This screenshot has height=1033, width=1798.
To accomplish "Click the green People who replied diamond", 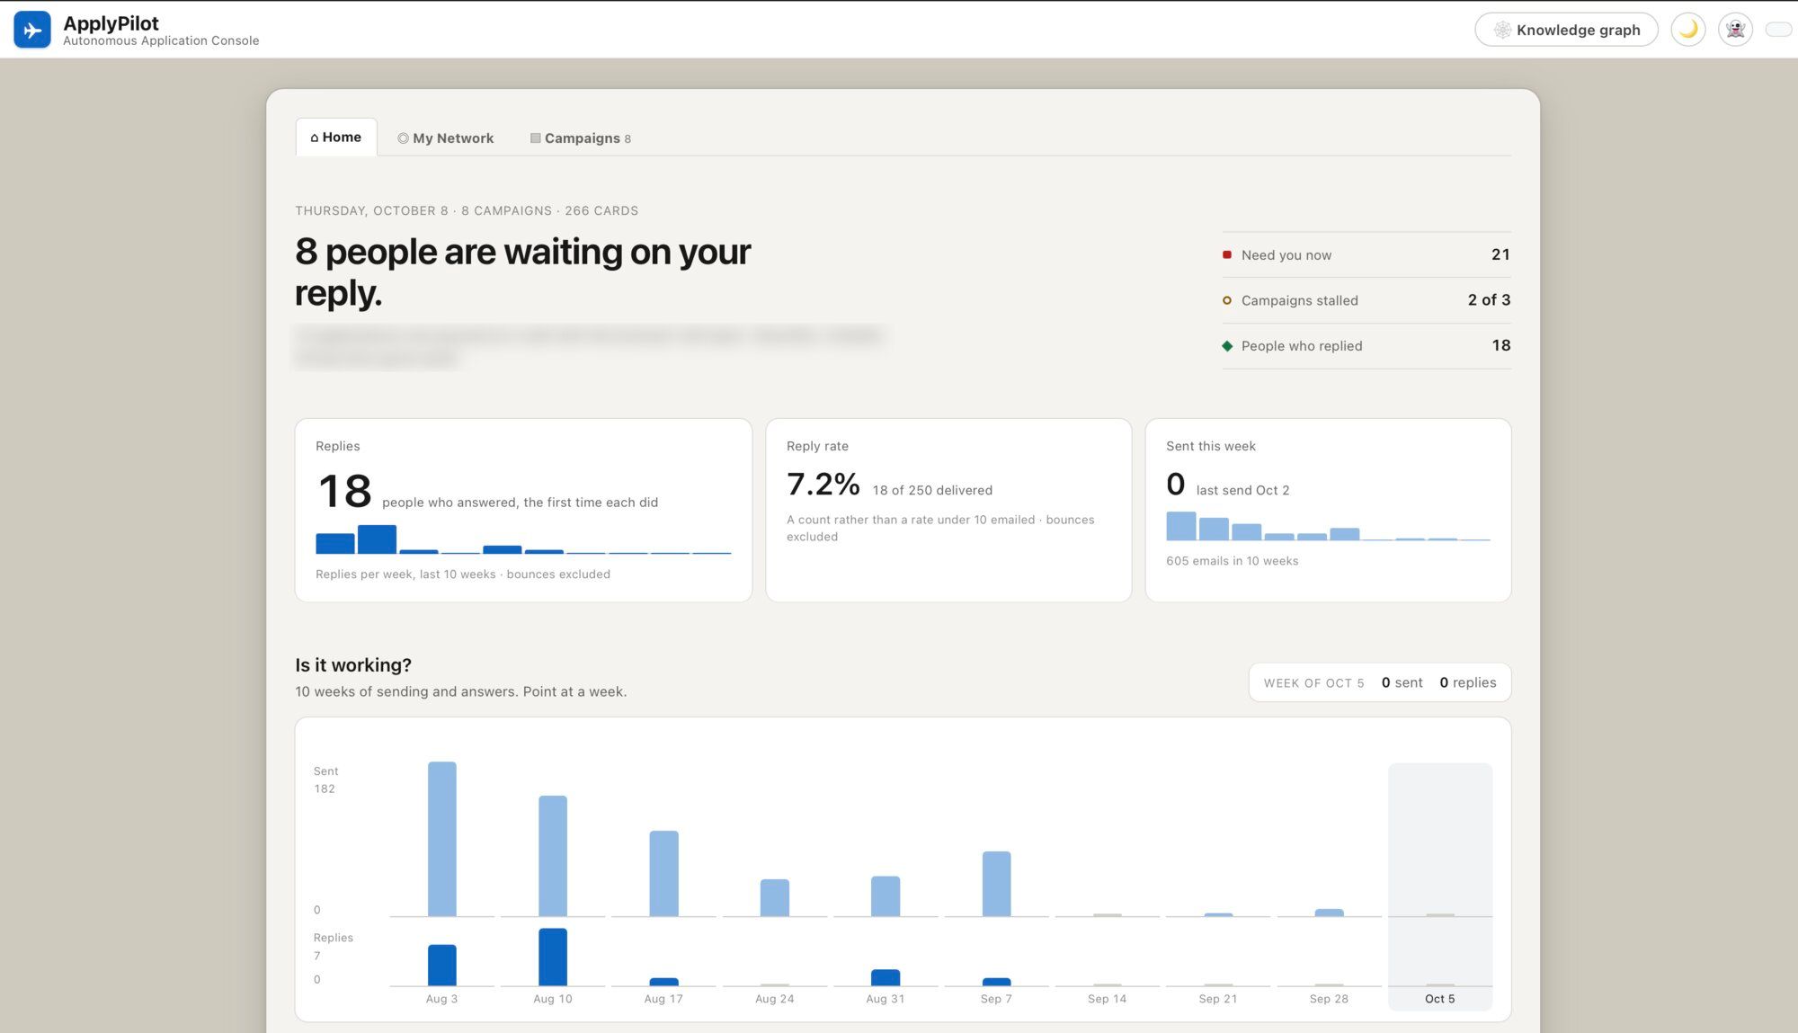I will (x=1227, y=346).
